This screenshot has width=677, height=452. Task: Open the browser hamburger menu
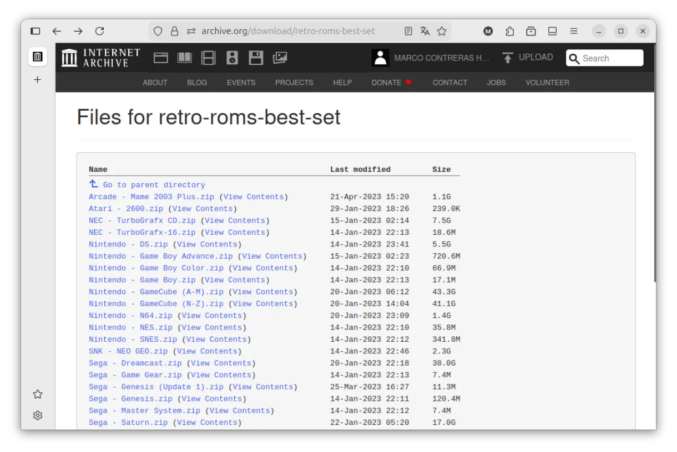point(574,31)
